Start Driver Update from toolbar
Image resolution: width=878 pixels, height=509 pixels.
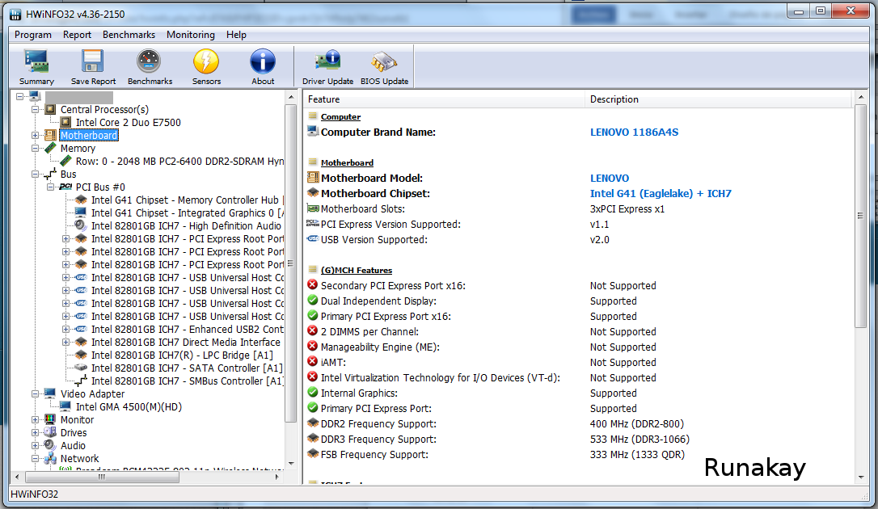pos(327,67)
